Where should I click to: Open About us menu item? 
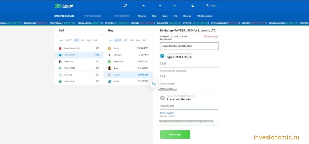[142, 16]
